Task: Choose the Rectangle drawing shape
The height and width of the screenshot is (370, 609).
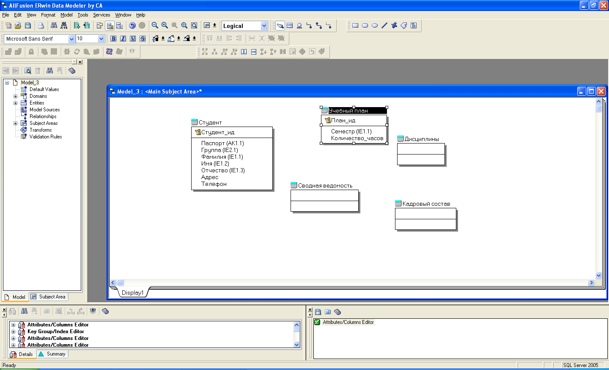Action: [x=355, y=25]
